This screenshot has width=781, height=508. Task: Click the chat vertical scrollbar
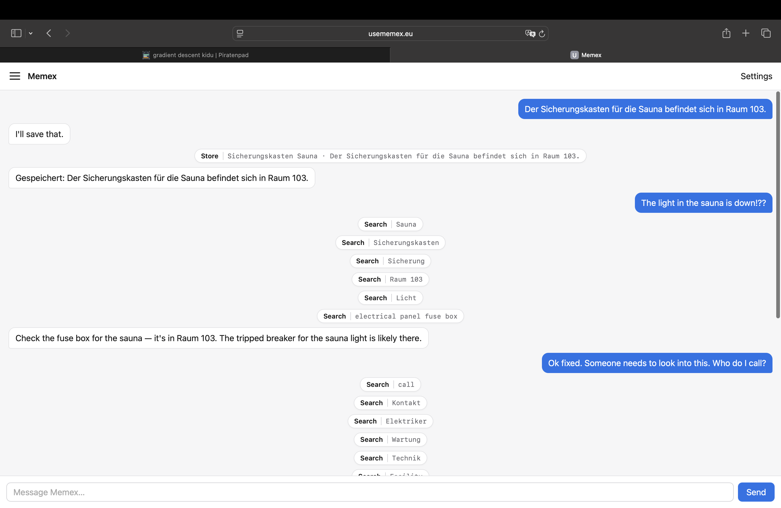tap(778, 205)
